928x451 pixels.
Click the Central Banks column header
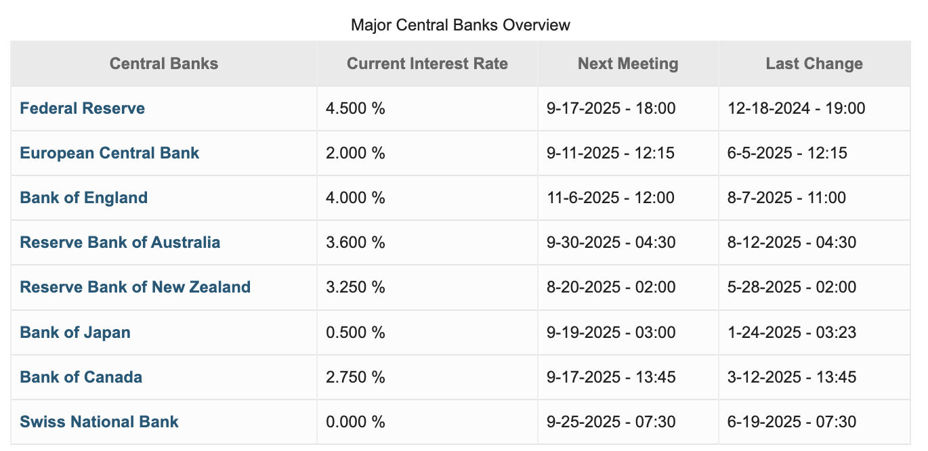point(164,64)
